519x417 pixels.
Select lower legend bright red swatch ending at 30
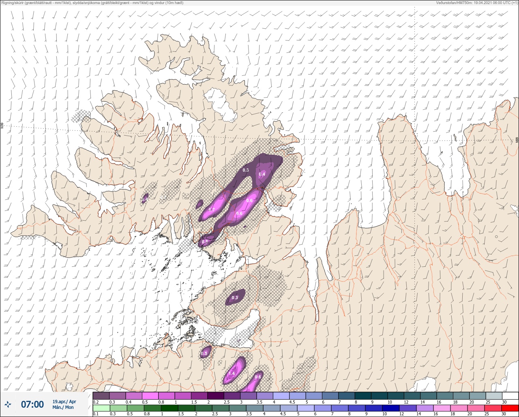(x=510, y=408)
